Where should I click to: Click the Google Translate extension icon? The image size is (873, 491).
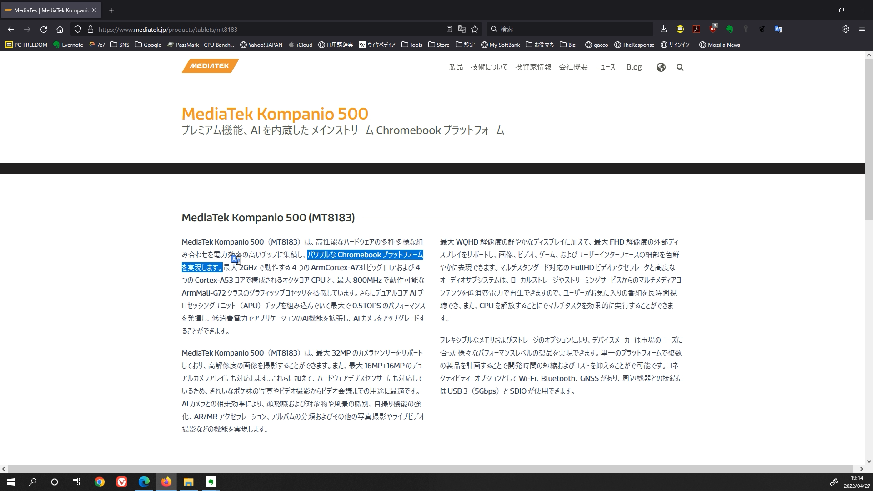tap(778, 29)
